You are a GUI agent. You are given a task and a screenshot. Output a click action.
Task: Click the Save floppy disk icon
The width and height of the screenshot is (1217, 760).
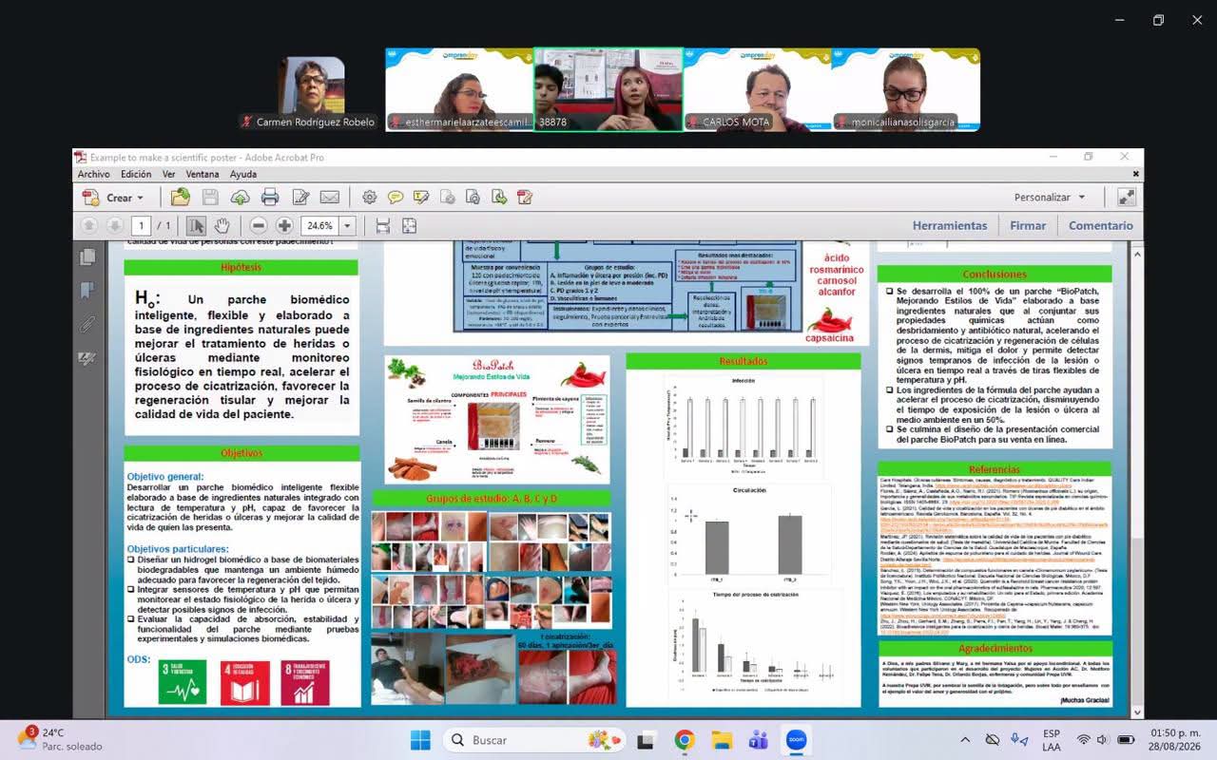click(x=210, y=197)
